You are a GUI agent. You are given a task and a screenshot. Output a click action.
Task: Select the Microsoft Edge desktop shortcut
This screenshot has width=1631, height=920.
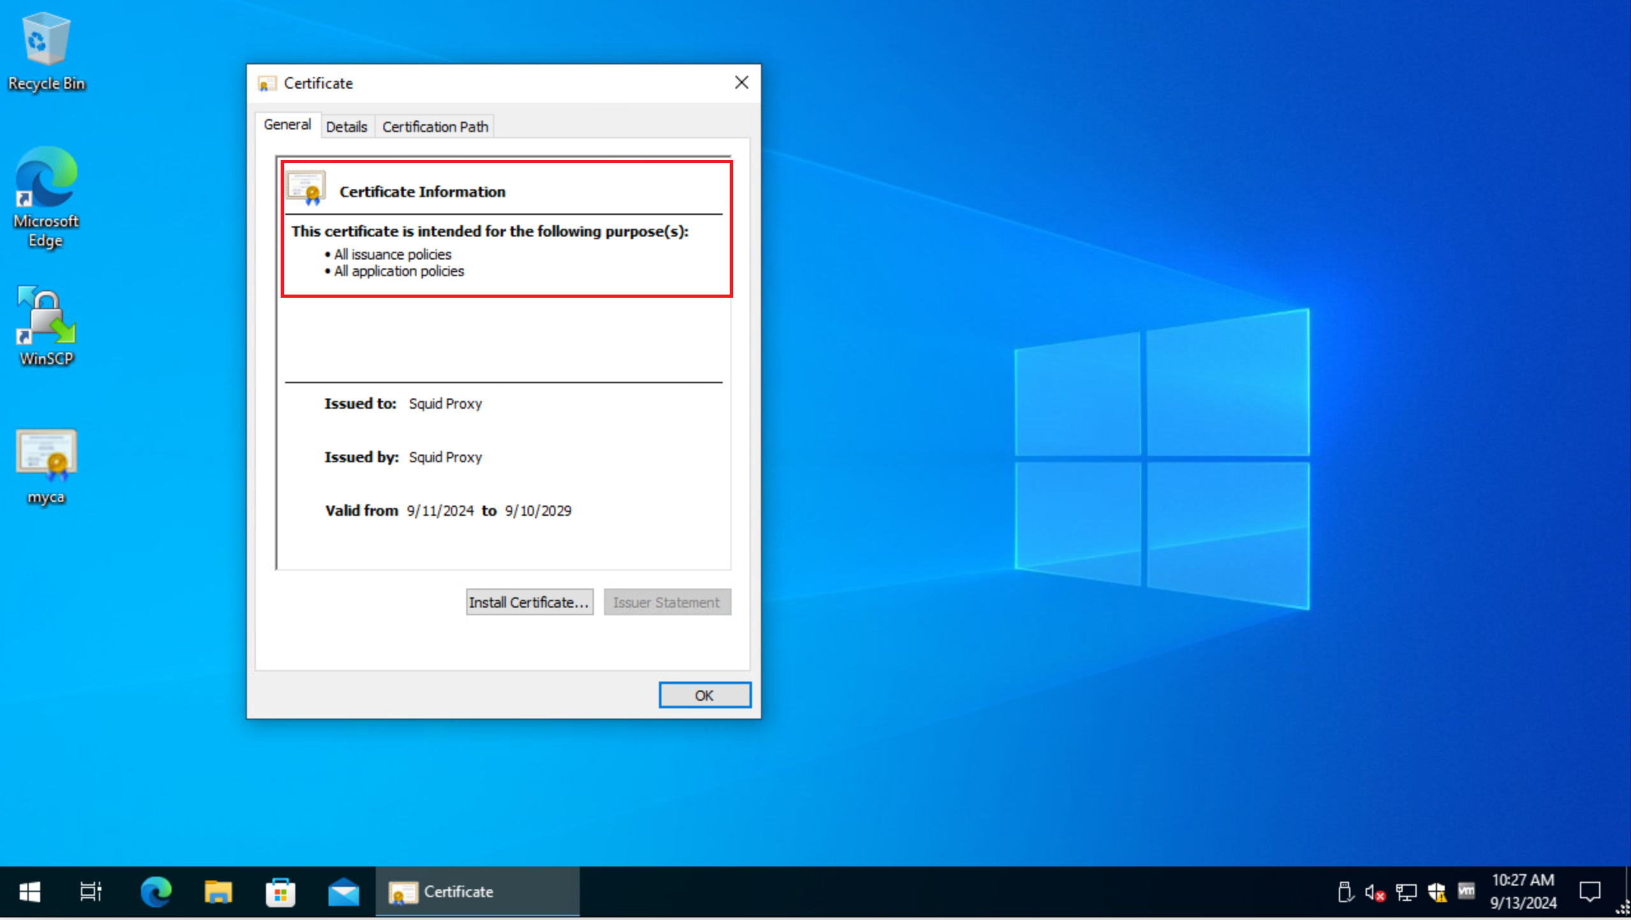point(46,198)
